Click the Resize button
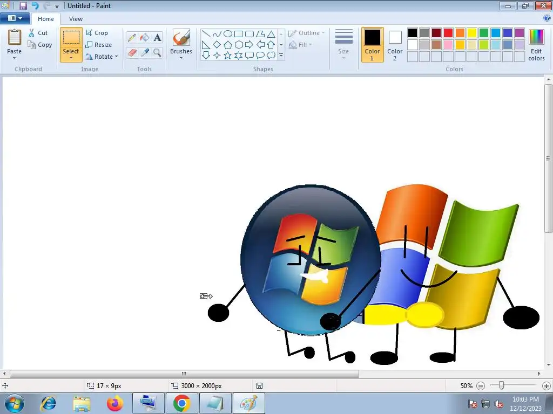553x414 pixels. tap(99, 45)
